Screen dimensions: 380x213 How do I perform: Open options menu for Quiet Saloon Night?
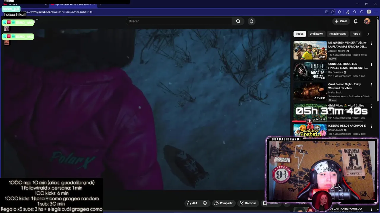[371, 85]
